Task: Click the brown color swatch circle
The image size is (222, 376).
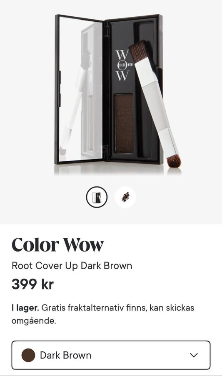Action: [x=28, y=355]
